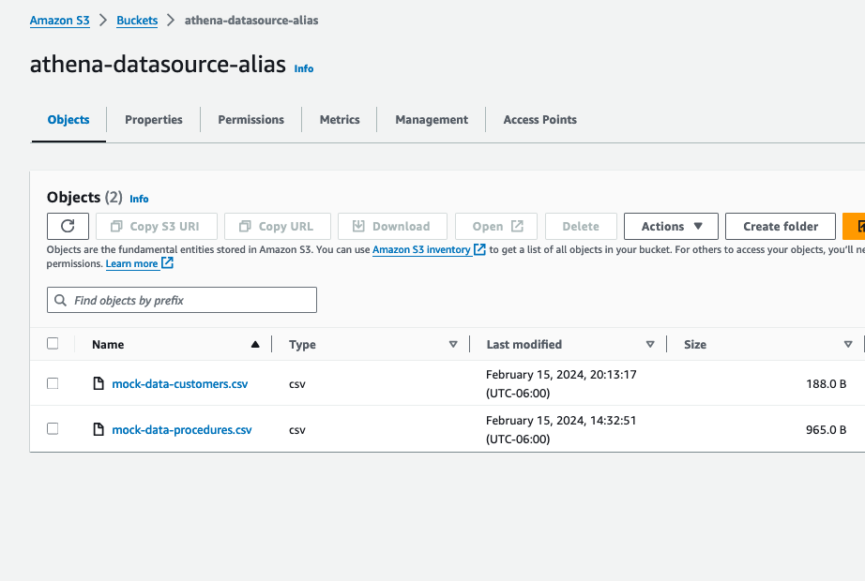The image size is (865, 581).
Task: Click Info link next to Objects heading
Action: tap(139, 199)
